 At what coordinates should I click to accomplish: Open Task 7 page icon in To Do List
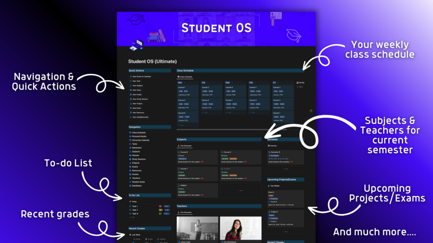[x=131, y=210]
